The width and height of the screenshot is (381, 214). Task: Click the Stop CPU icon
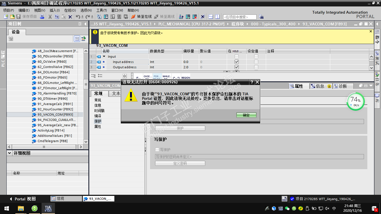tap(195, 17)
